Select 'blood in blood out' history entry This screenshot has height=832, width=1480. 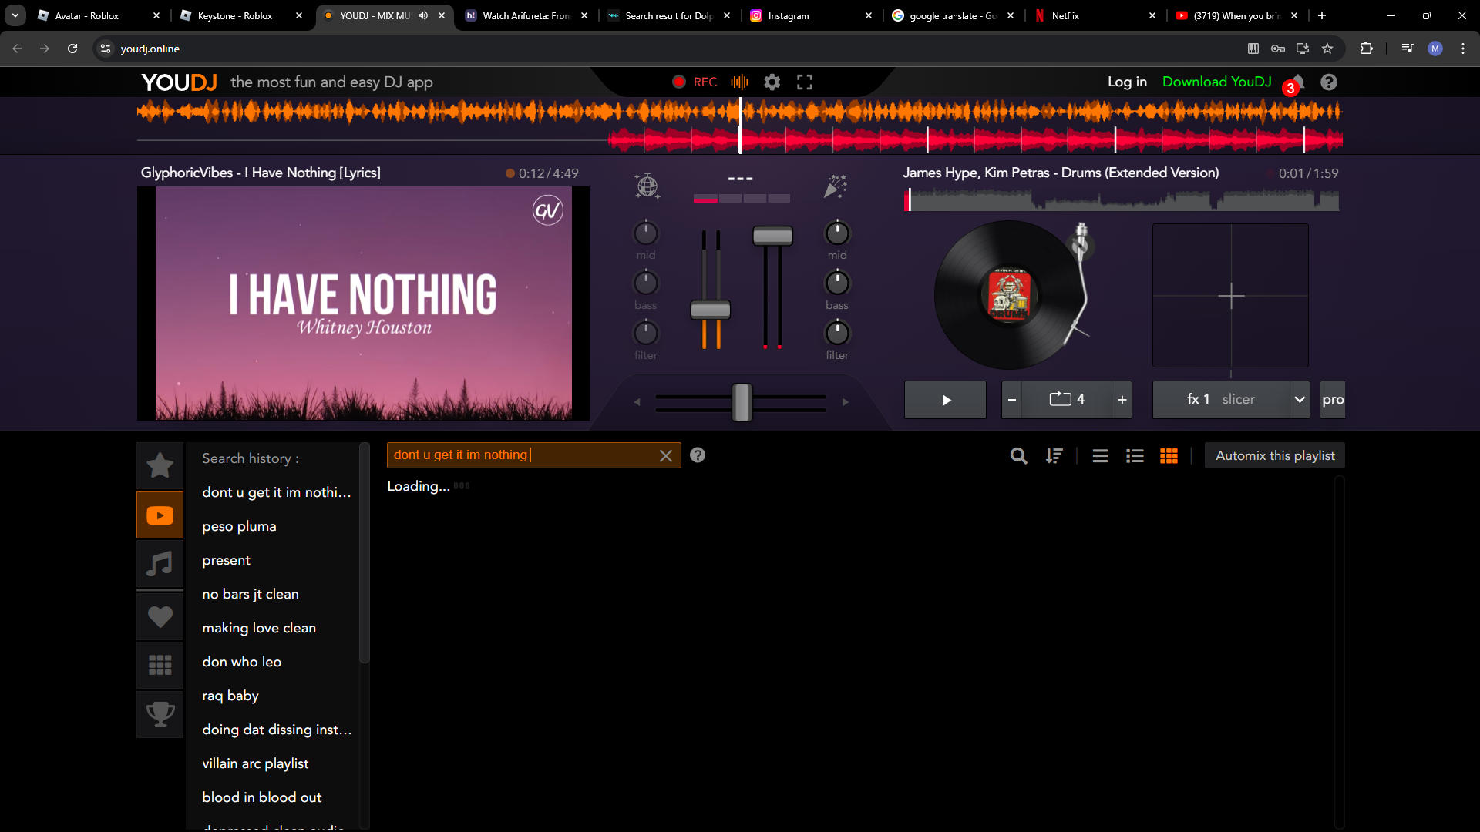[x=262, y=797]
